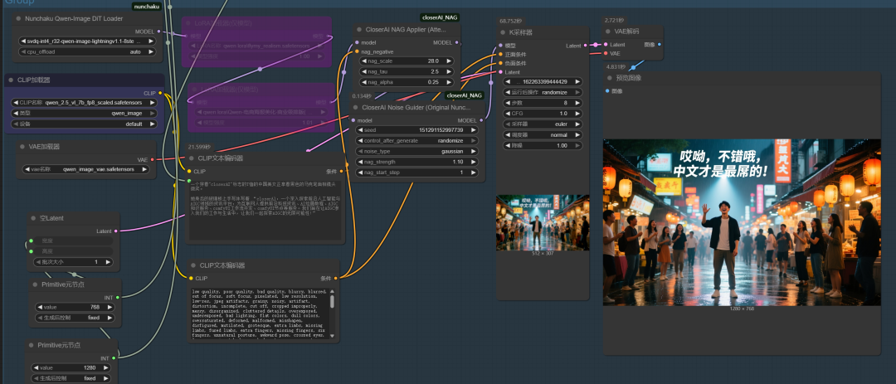Decrease CFG with its left arrow
896x384 pixels.
(509, 113)
